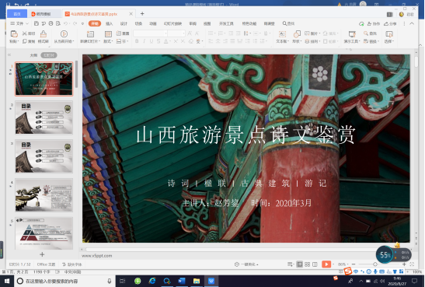Toggle Bold formatting
The image size is (425, 287).
click(137, 41)
